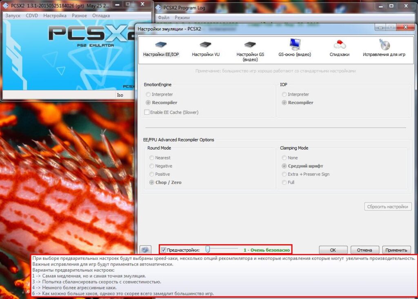Click the screenshot icon button at bottom left
The image size is (418, 299).
tap(144, 250)
